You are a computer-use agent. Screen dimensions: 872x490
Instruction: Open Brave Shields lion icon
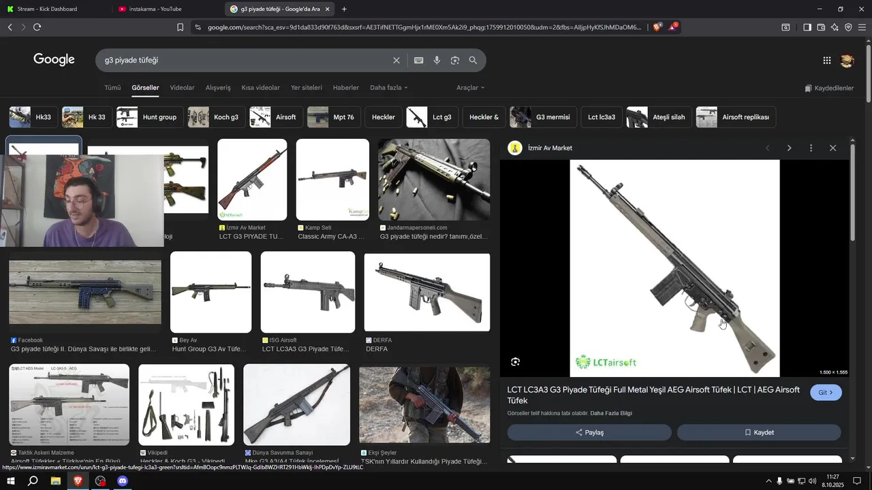click(x=657, y=27)
